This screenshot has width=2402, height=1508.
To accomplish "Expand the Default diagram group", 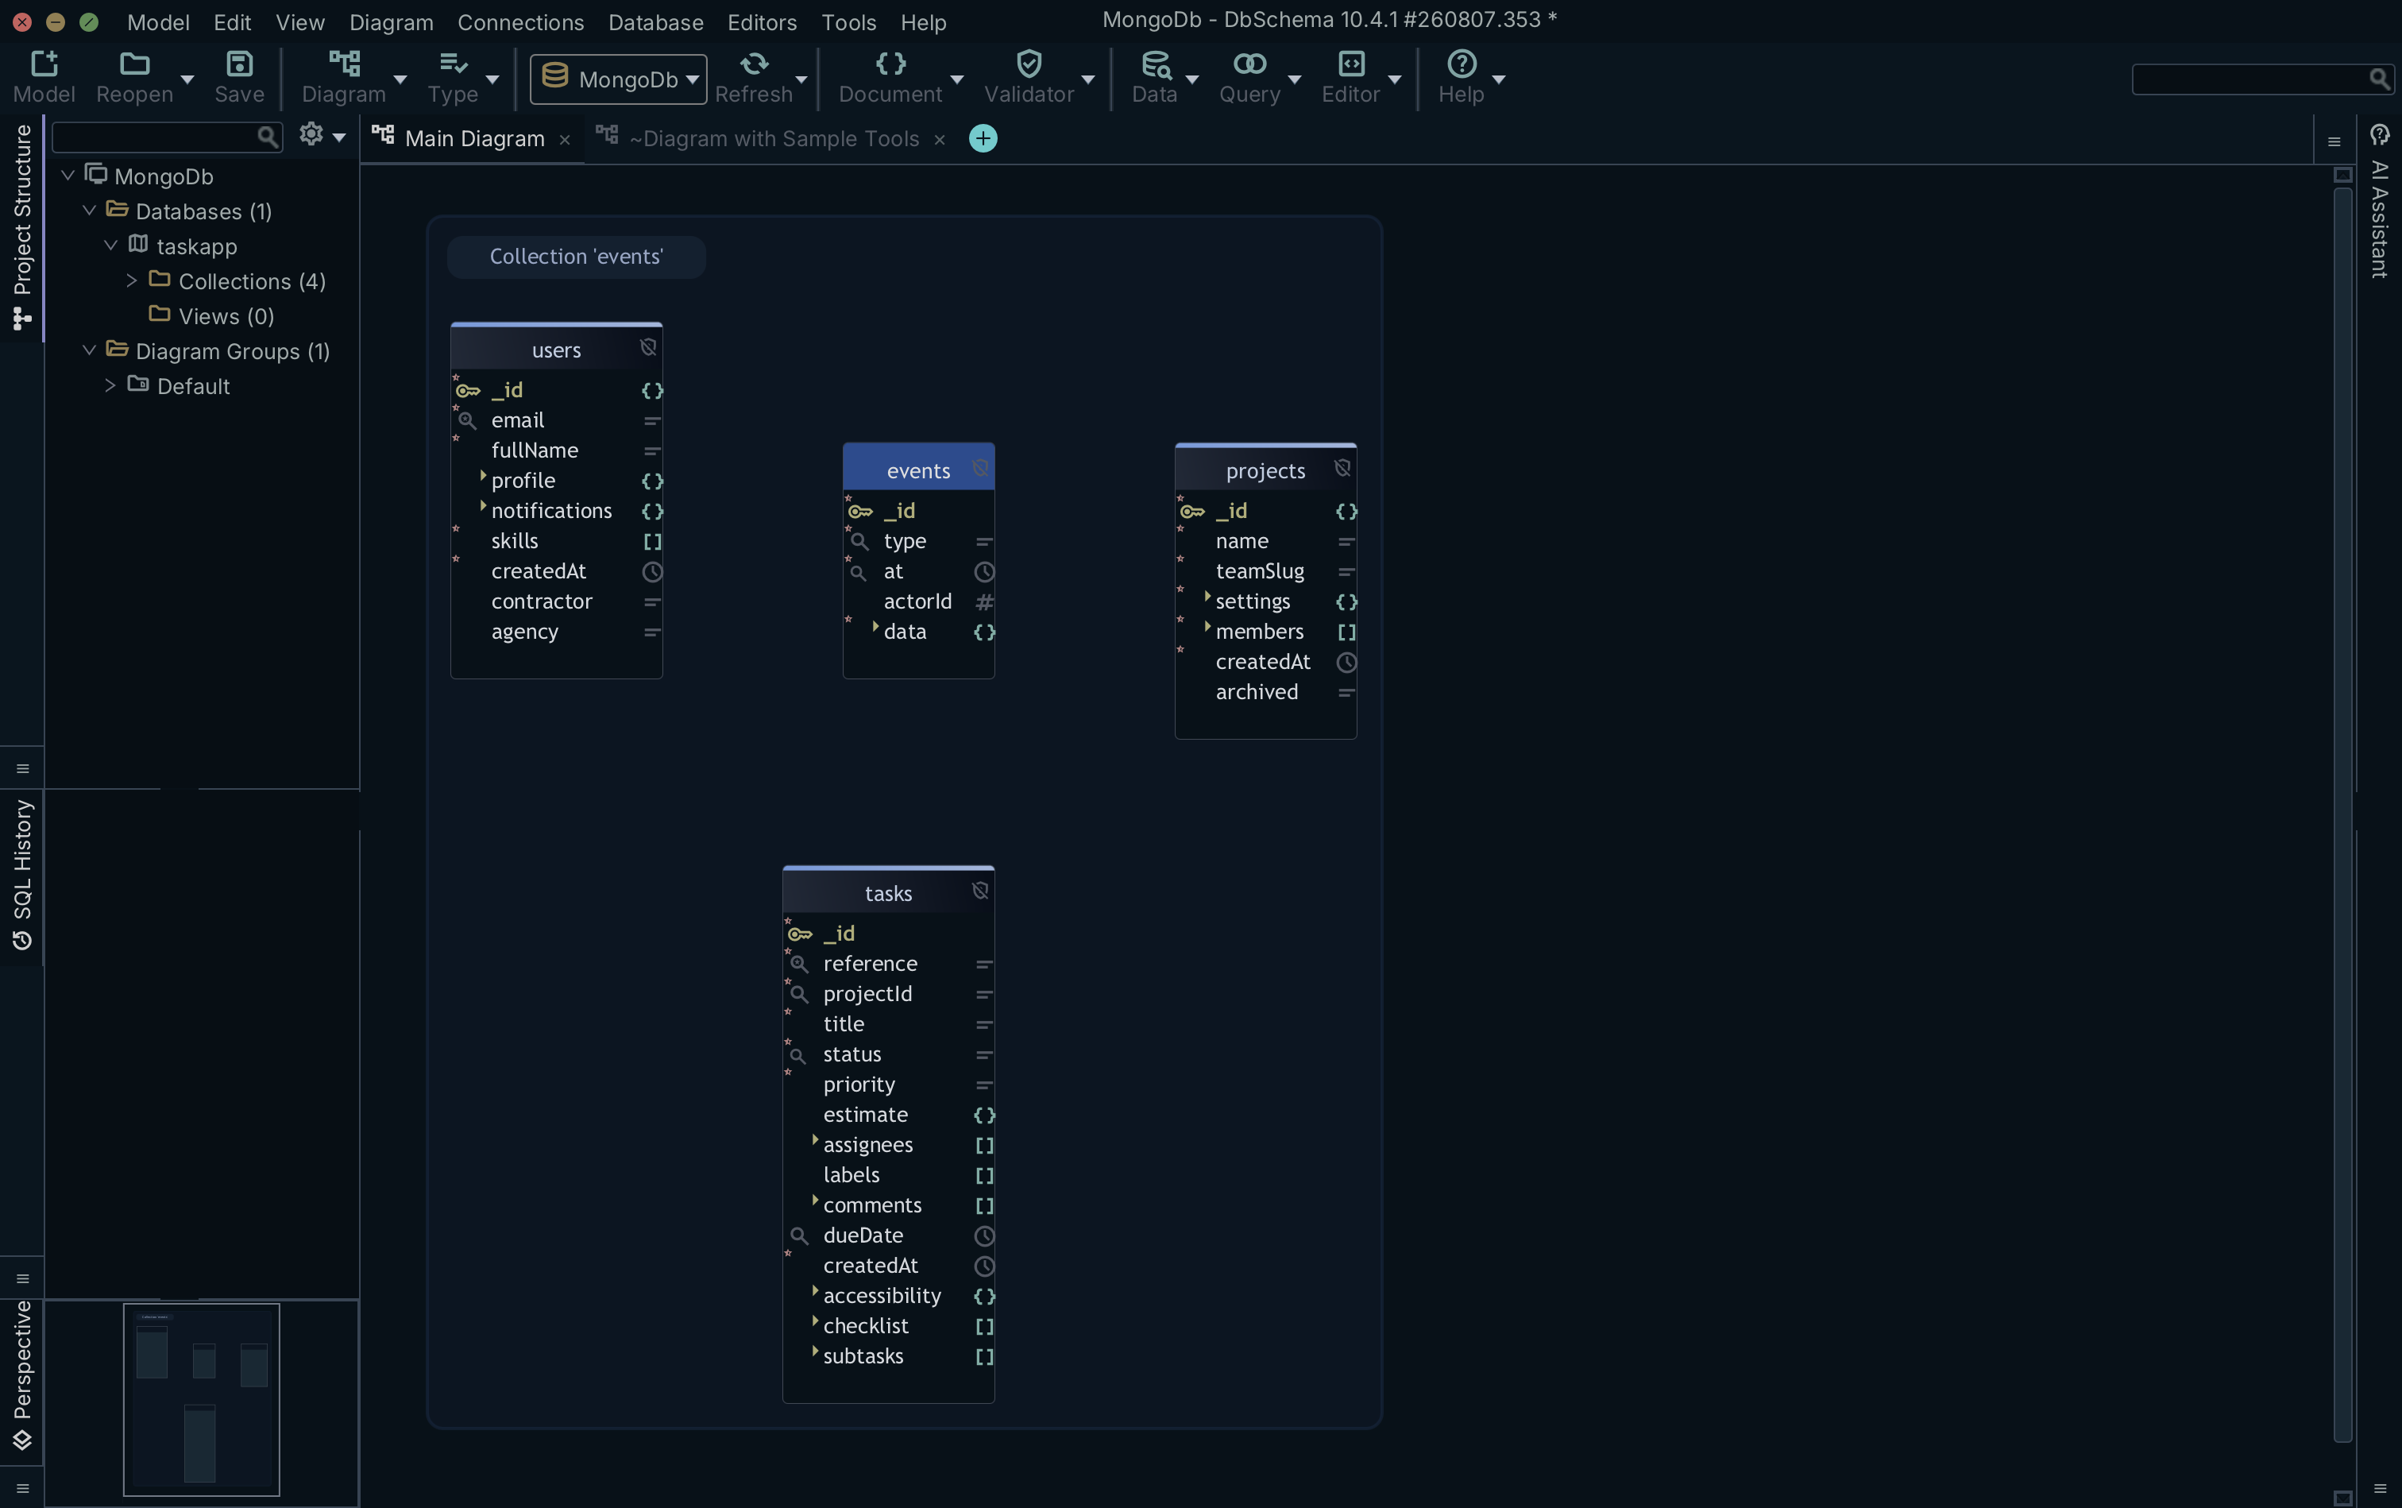I will point(110,386).
